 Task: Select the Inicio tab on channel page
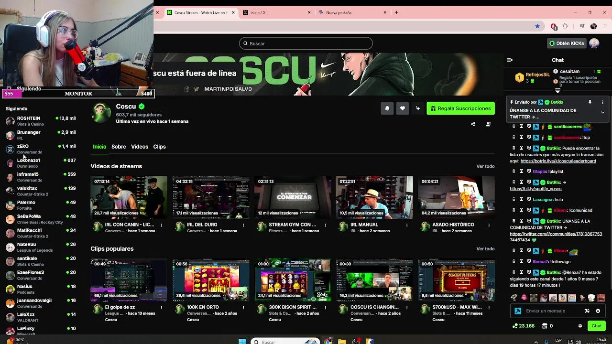(x=99, y=147)
